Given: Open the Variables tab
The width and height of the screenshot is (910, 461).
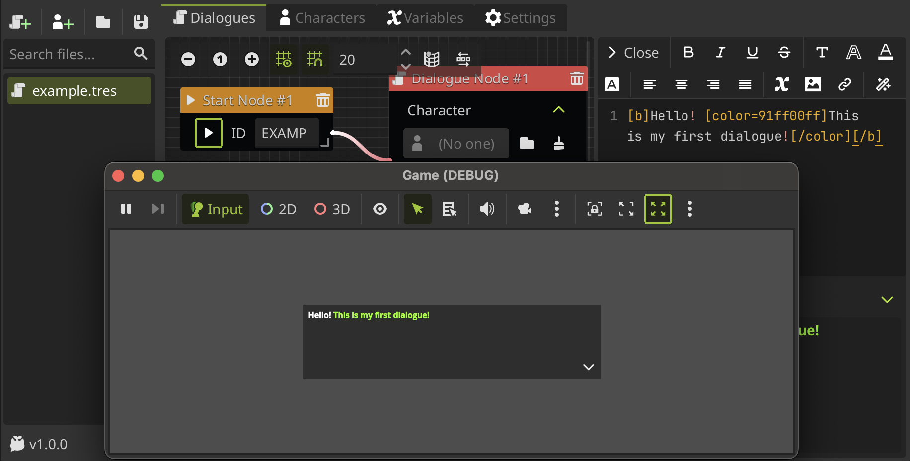Looking at the screenshot, I should [425, 18].
